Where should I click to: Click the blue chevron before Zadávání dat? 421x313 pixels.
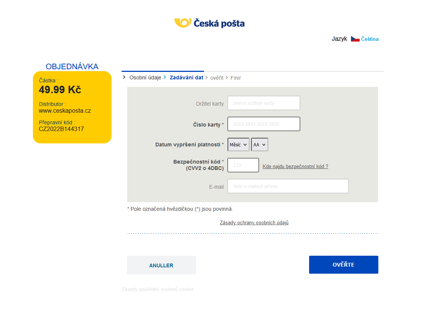point(165,78)
